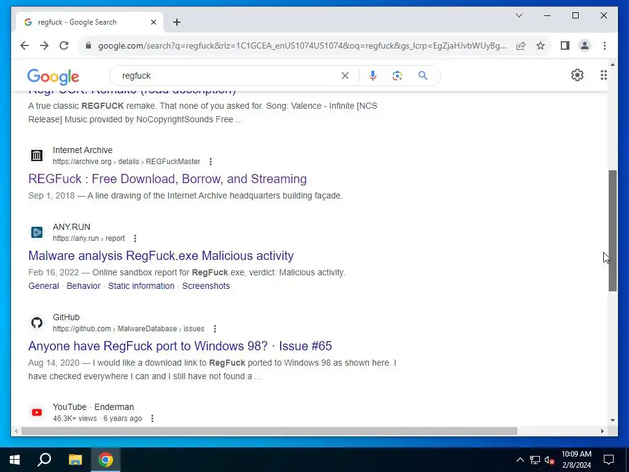Image resolution: width=629 pixels, height=472 pixels.
Task: Show hidden system tray icons
Action: (x=520, y=460)
